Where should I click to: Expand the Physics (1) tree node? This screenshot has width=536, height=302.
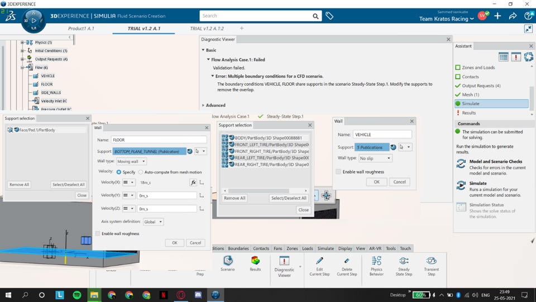coord(22,42)
